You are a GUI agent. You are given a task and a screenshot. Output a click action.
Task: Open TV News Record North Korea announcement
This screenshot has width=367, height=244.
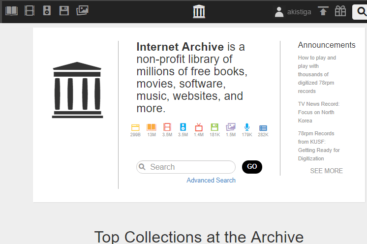319,112
